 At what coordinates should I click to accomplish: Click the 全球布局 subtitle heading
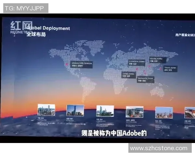click(x=36, y=34)
